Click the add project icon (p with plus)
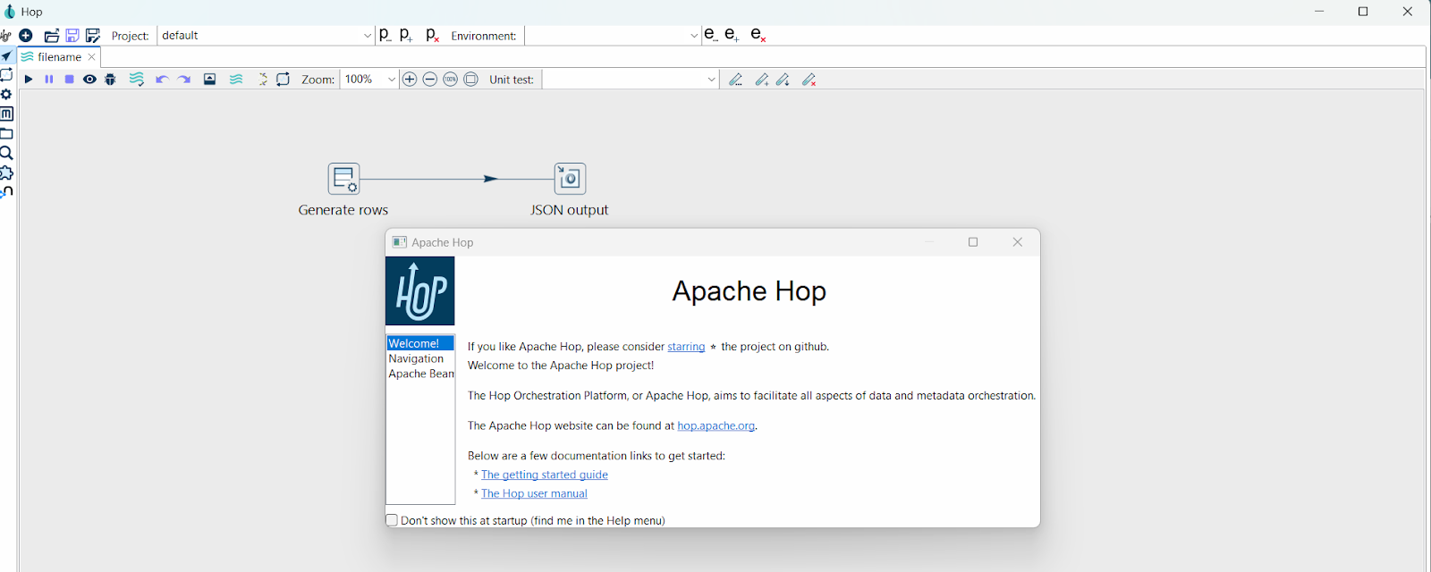Screen dimensions: 1431x572 click(x=406, y=35)
